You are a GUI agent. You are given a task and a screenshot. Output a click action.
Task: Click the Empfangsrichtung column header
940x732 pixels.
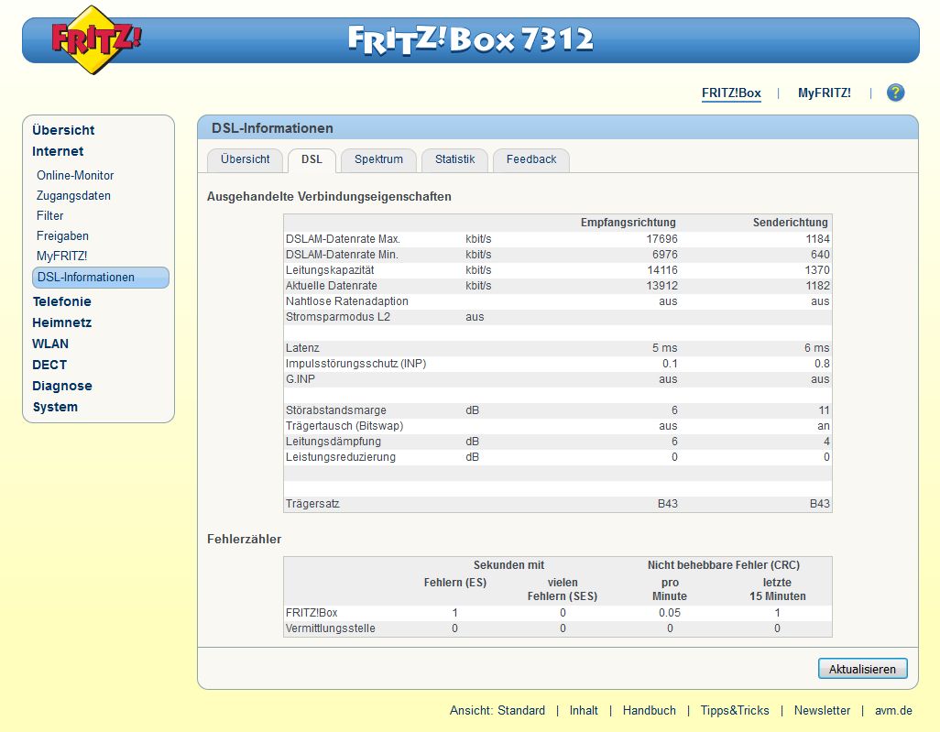(628, 223)
